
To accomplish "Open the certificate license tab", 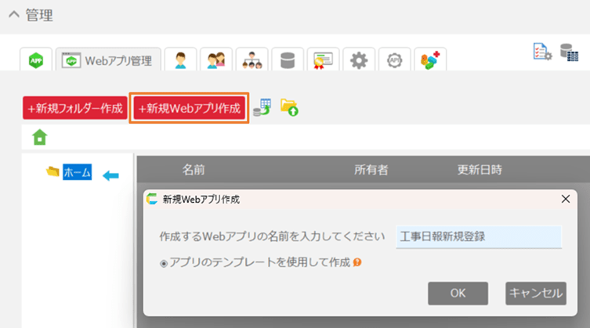I will pos(324,60).
